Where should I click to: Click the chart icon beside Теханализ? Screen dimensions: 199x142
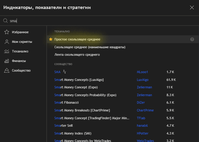7,51
